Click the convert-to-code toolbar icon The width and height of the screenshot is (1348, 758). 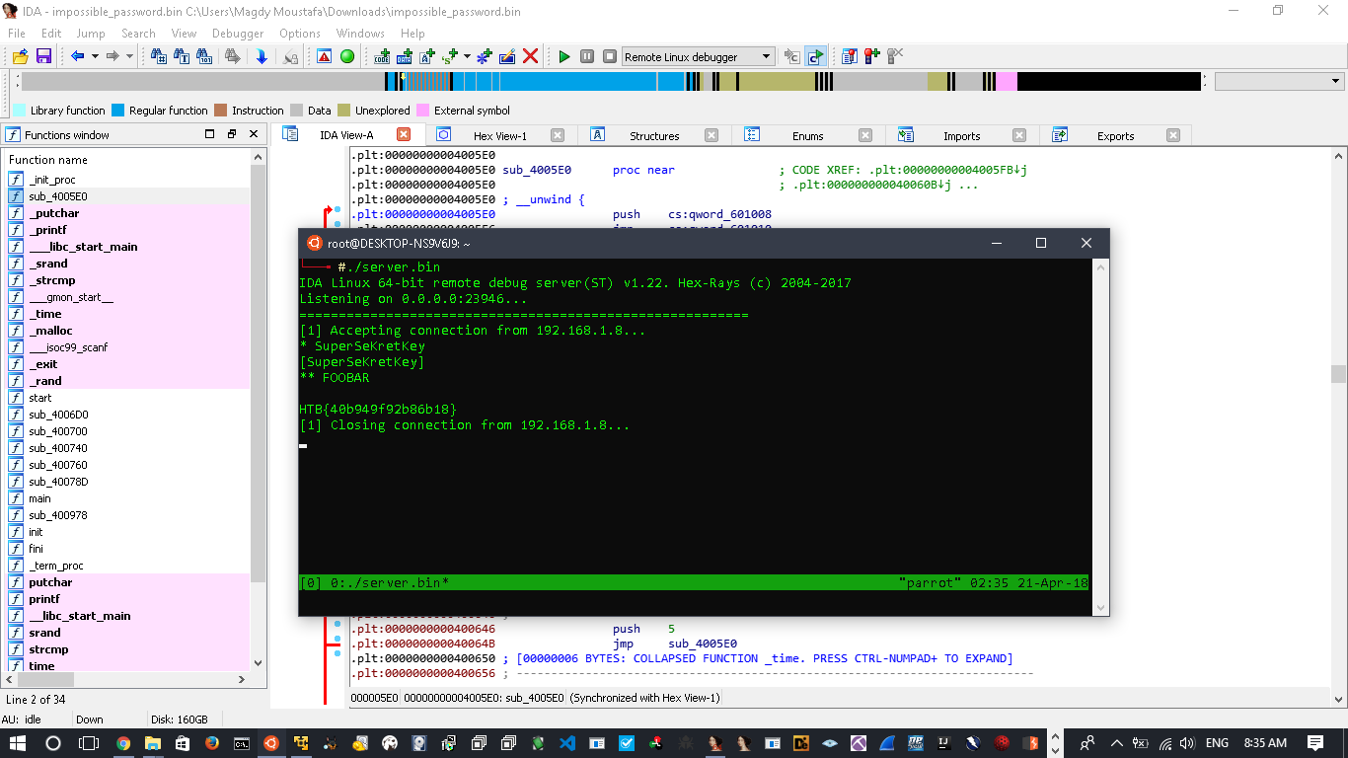pyautogui.click(x=382, y=56)
